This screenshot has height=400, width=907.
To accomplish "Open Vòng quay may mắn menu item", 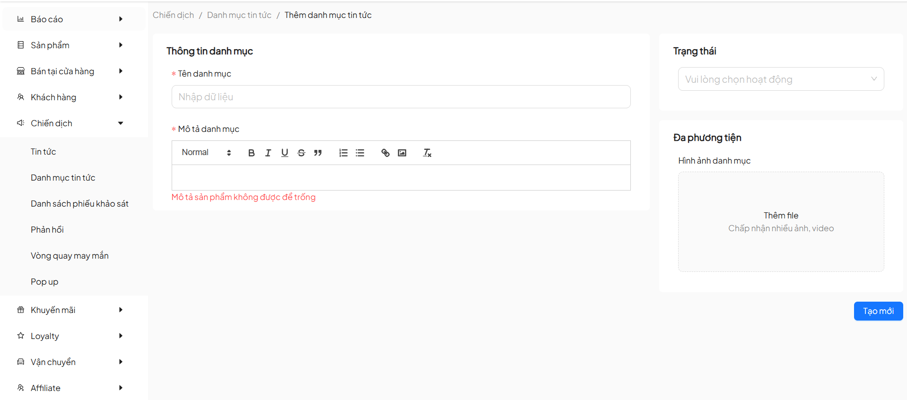I will click(70, 255).
